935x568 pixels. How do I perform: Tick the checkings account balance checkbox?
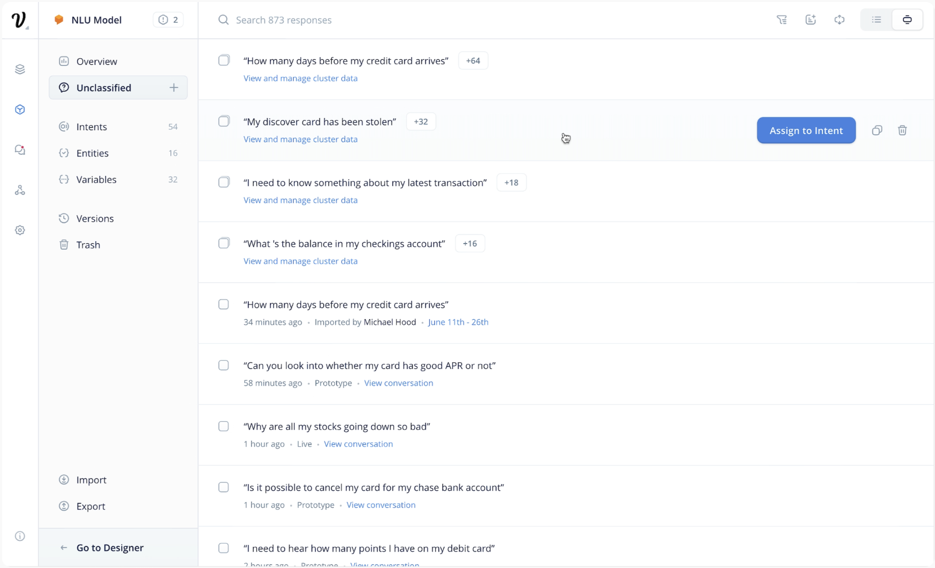[224, 243]
